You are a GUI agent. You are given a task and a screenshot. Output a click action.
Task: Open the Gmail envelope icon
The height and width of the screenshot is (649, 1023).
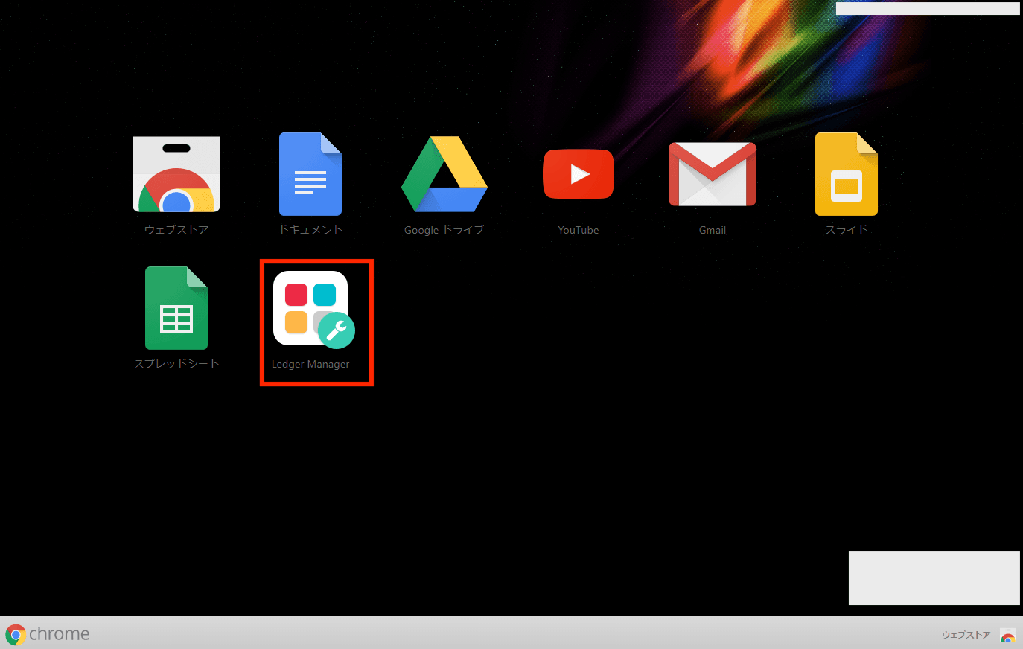(x=713, y=174)
